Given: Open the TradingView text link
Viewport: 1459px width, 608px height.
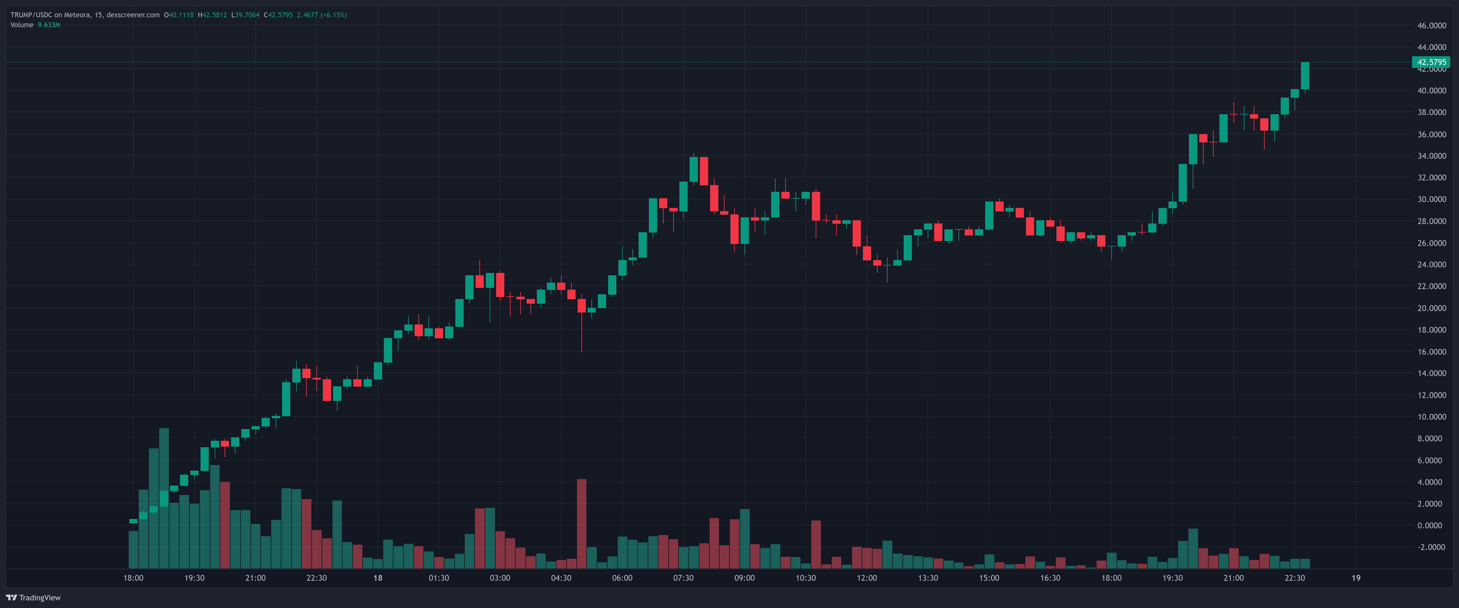Looking at the screenshot, I should click(x=40, y=598).
